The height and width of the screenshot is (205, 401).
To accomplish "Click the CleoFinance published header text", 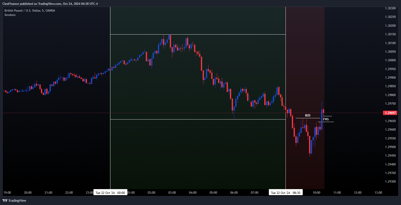I will point(50,4).
